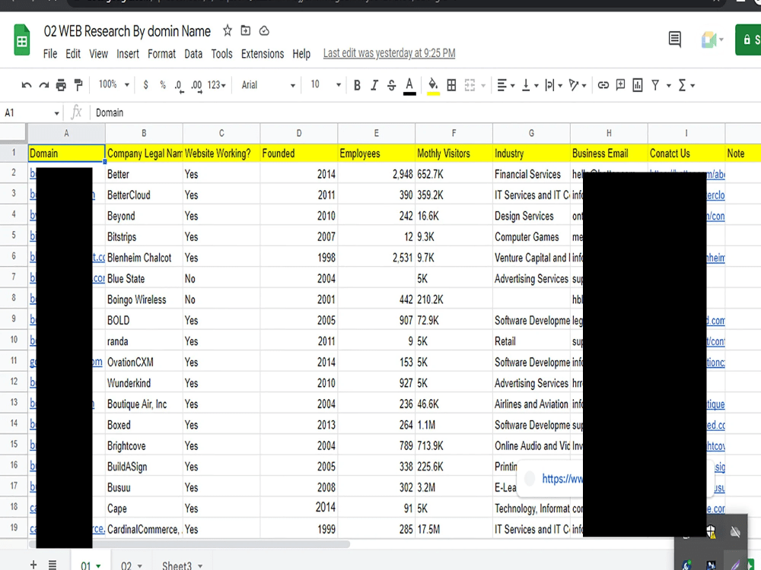The image size is (761, 570).
Task: Open the Insert menu
Action: 128,54
